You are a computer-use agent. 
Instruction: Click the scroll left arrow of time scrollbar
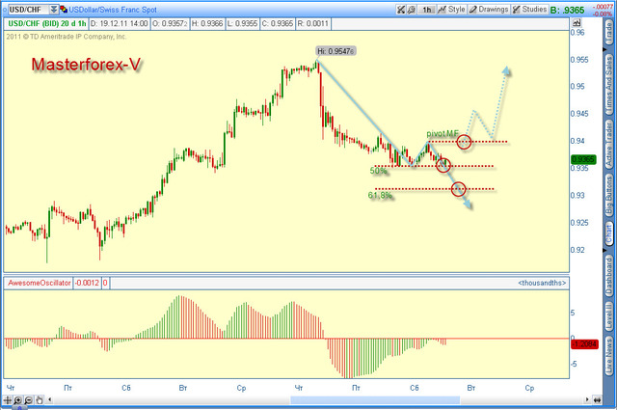click(x=50, y=399)
